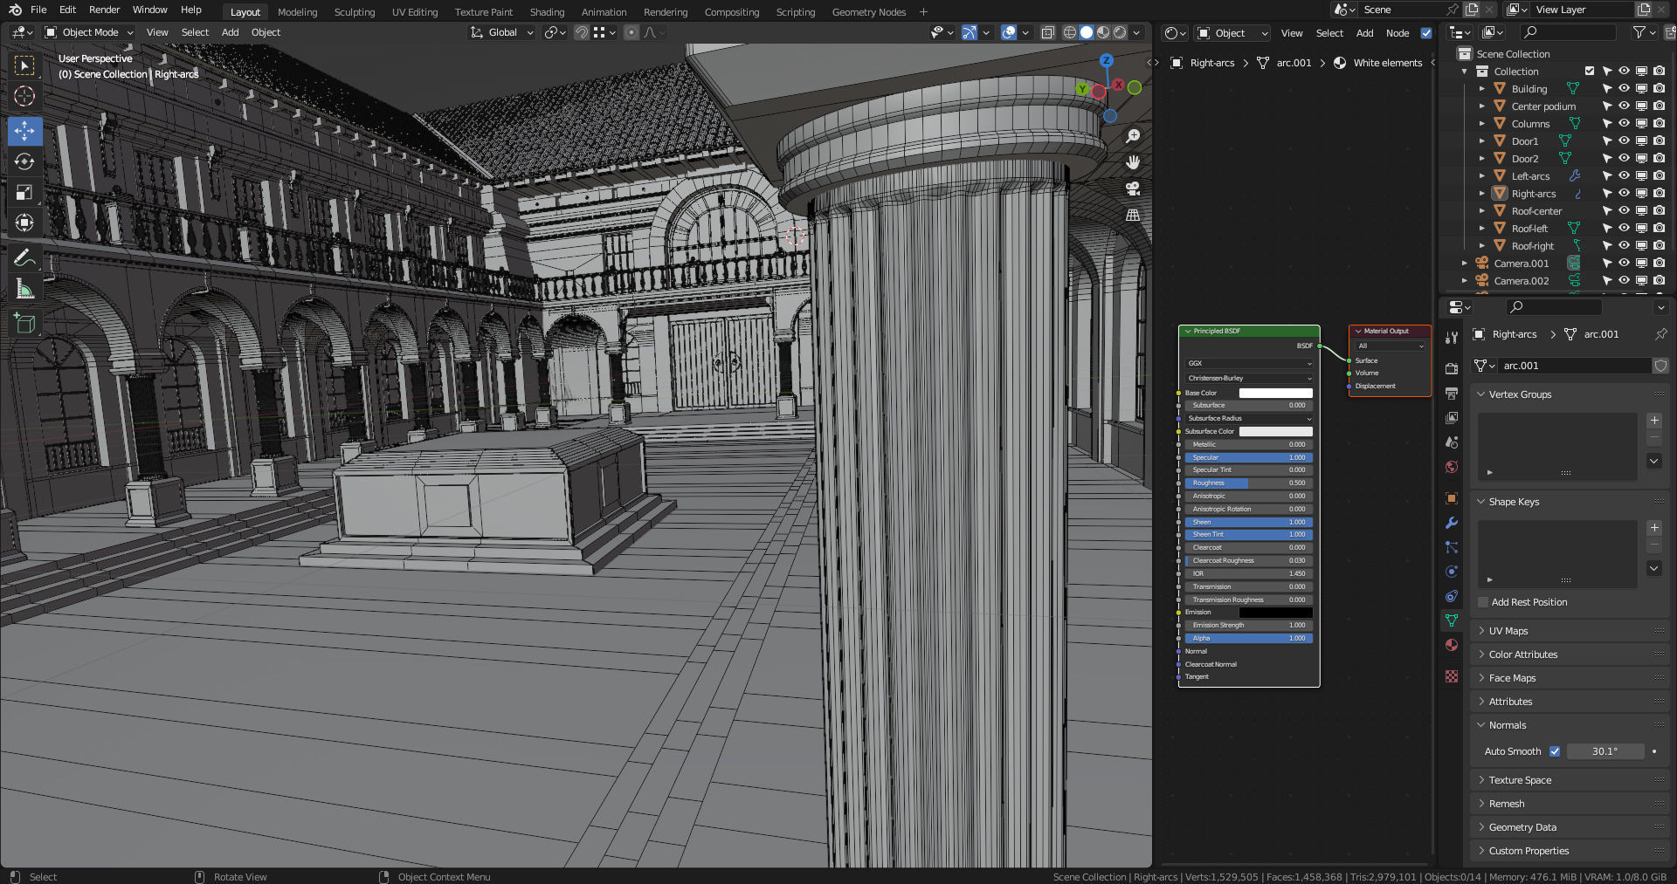Switch to the Shading workspace tab
The height and width of the screenshot is (884, 1677).
point(547,12)
